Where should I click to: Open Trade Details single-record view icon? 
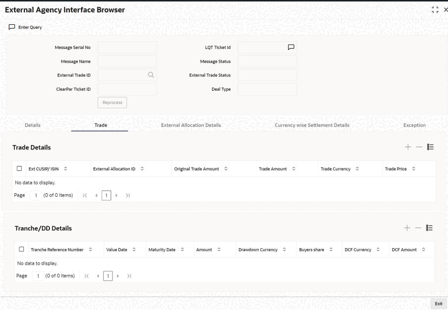tap(430, 147)
